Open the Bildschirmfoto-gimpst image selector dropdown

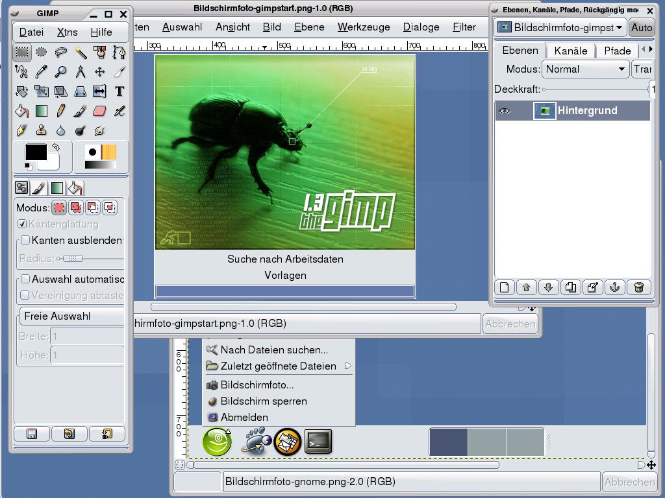(560, 27)
